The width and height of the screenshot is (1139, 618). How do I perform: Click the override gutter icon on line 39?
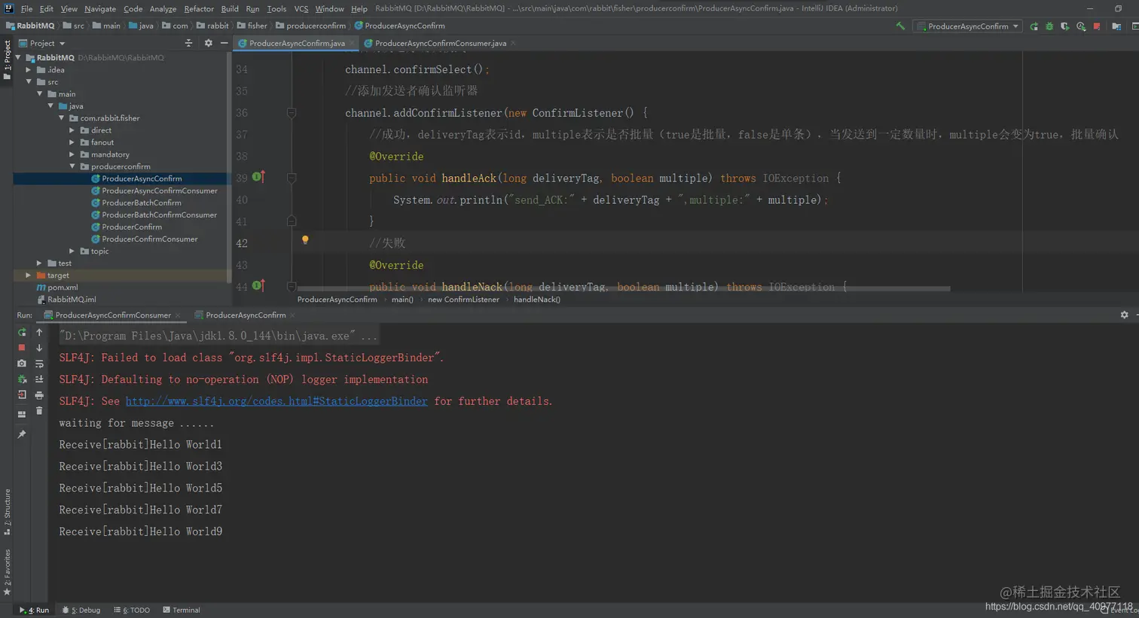(x=258, y=177)
